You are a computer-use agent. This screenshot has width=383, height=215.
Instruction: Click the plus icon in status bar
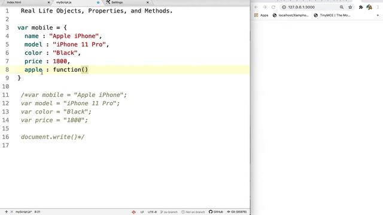point(7,212)
